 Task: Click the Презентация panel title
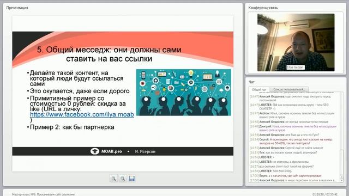17,8
